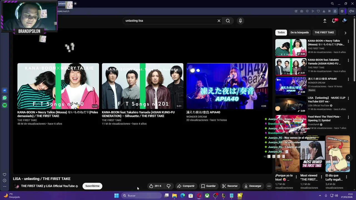
Task: Start voice search with microphone icon
Action: (240, 21)
